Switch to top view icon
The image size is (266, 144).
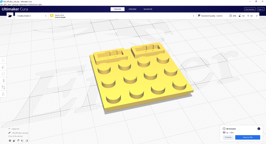click(18, 141)
